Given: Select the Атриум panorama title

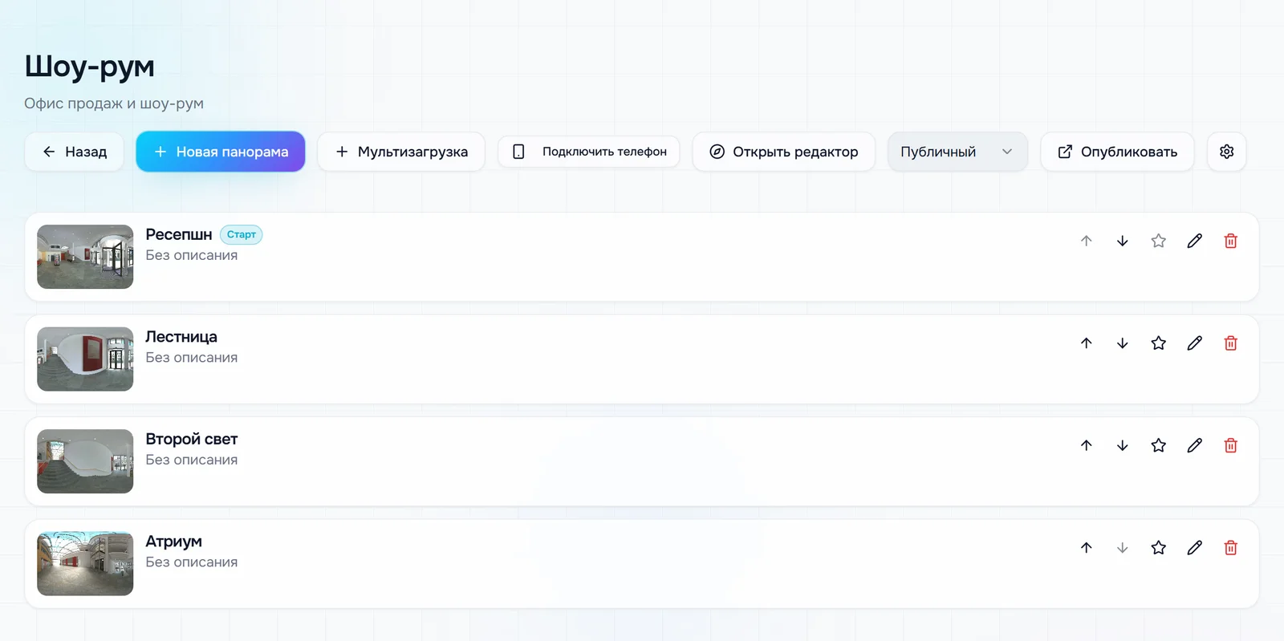Looking at the screenshot, I should 173,542.
